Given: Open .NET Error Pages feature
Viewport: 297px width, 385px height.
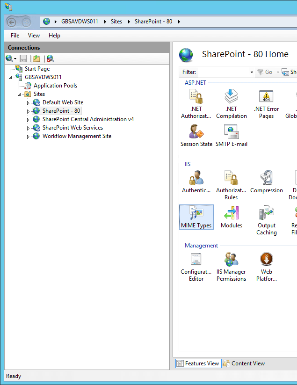Looking at the screenshot, I should [266, 104].
